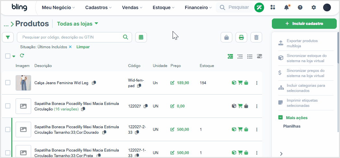Copy description of Calça Jeans Feminina Wid Leg
340x158 pixels.
(x=94, y=83)
